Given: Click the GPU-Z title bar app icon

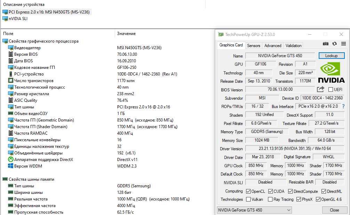Looking at the screenshot, I should pos(221,35).
